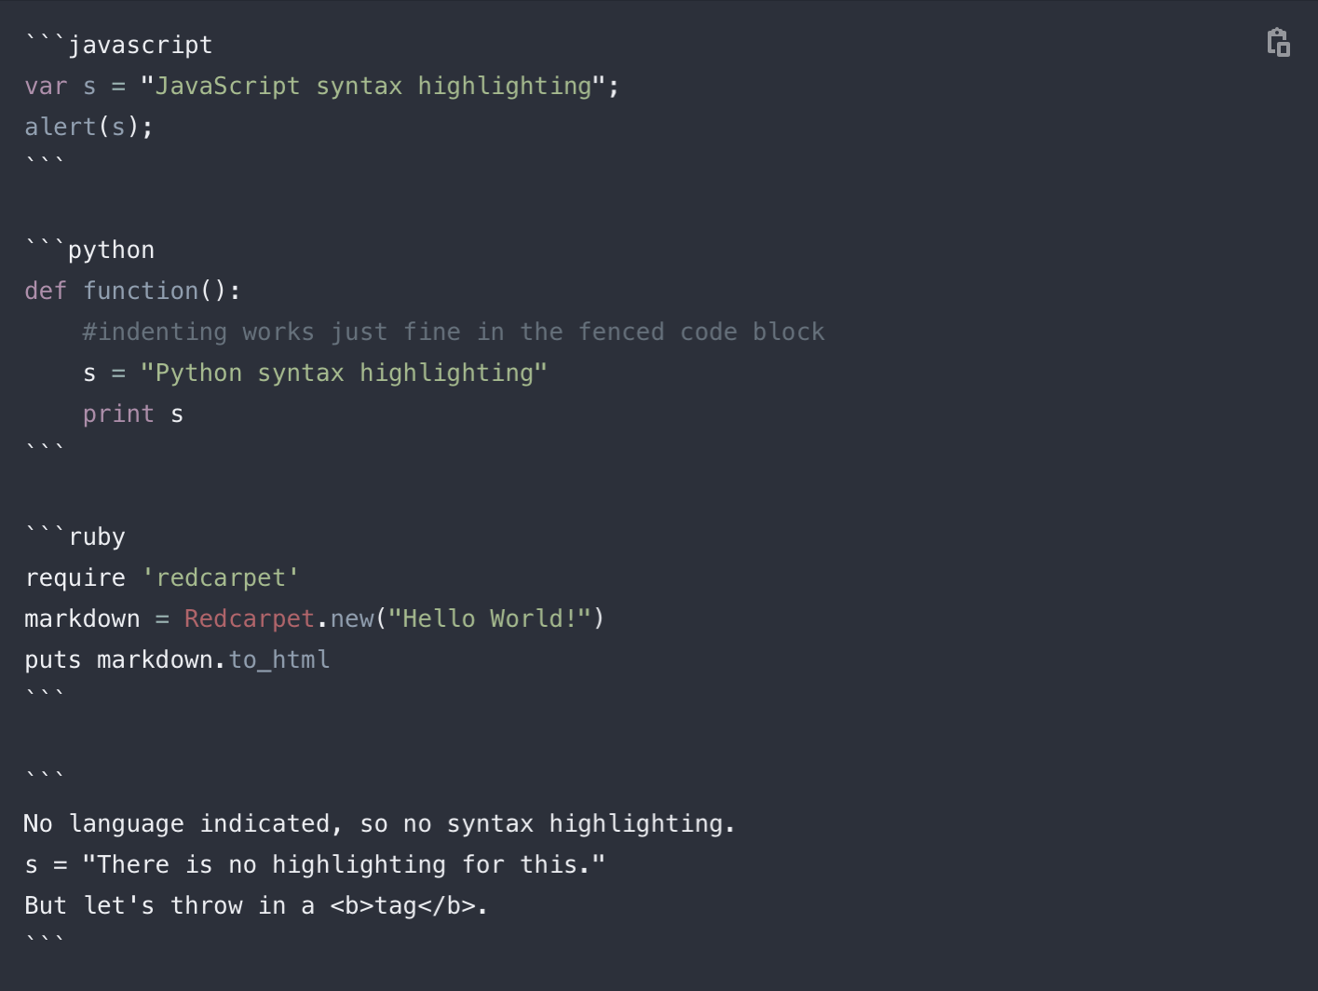Click the <b>tag</b> text

tap(402, 905)
